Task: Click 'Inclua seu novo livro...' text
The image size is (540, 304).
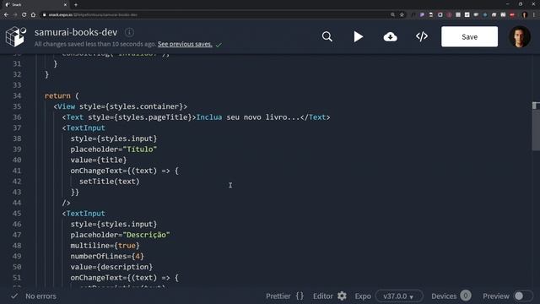Action: click(x=247, y=117)
